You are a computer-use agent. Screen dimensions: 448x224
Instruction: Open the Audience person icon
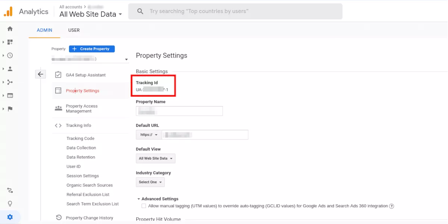click(x=10, y=69)
